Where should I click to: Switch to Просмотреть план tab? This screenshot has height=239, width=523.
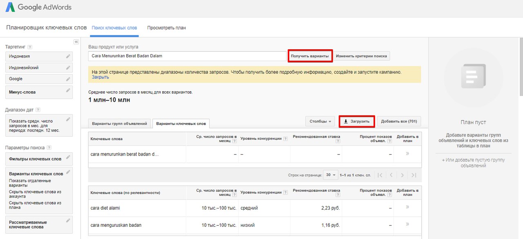166,28
